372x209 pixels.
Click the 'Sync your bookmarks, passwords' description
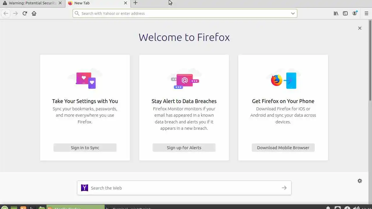pyautogui.click(x=85, y=115)
